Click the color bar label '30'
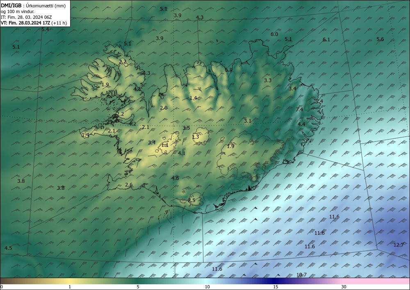Screen dimensions: 410x290 pos(344,287)
